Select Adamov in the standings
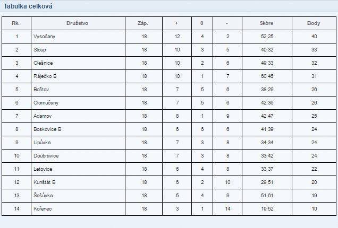 43,116
